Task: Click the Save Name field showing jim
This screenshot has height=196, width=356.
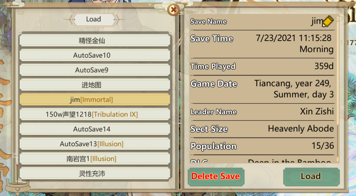Action: click(262, 21)
